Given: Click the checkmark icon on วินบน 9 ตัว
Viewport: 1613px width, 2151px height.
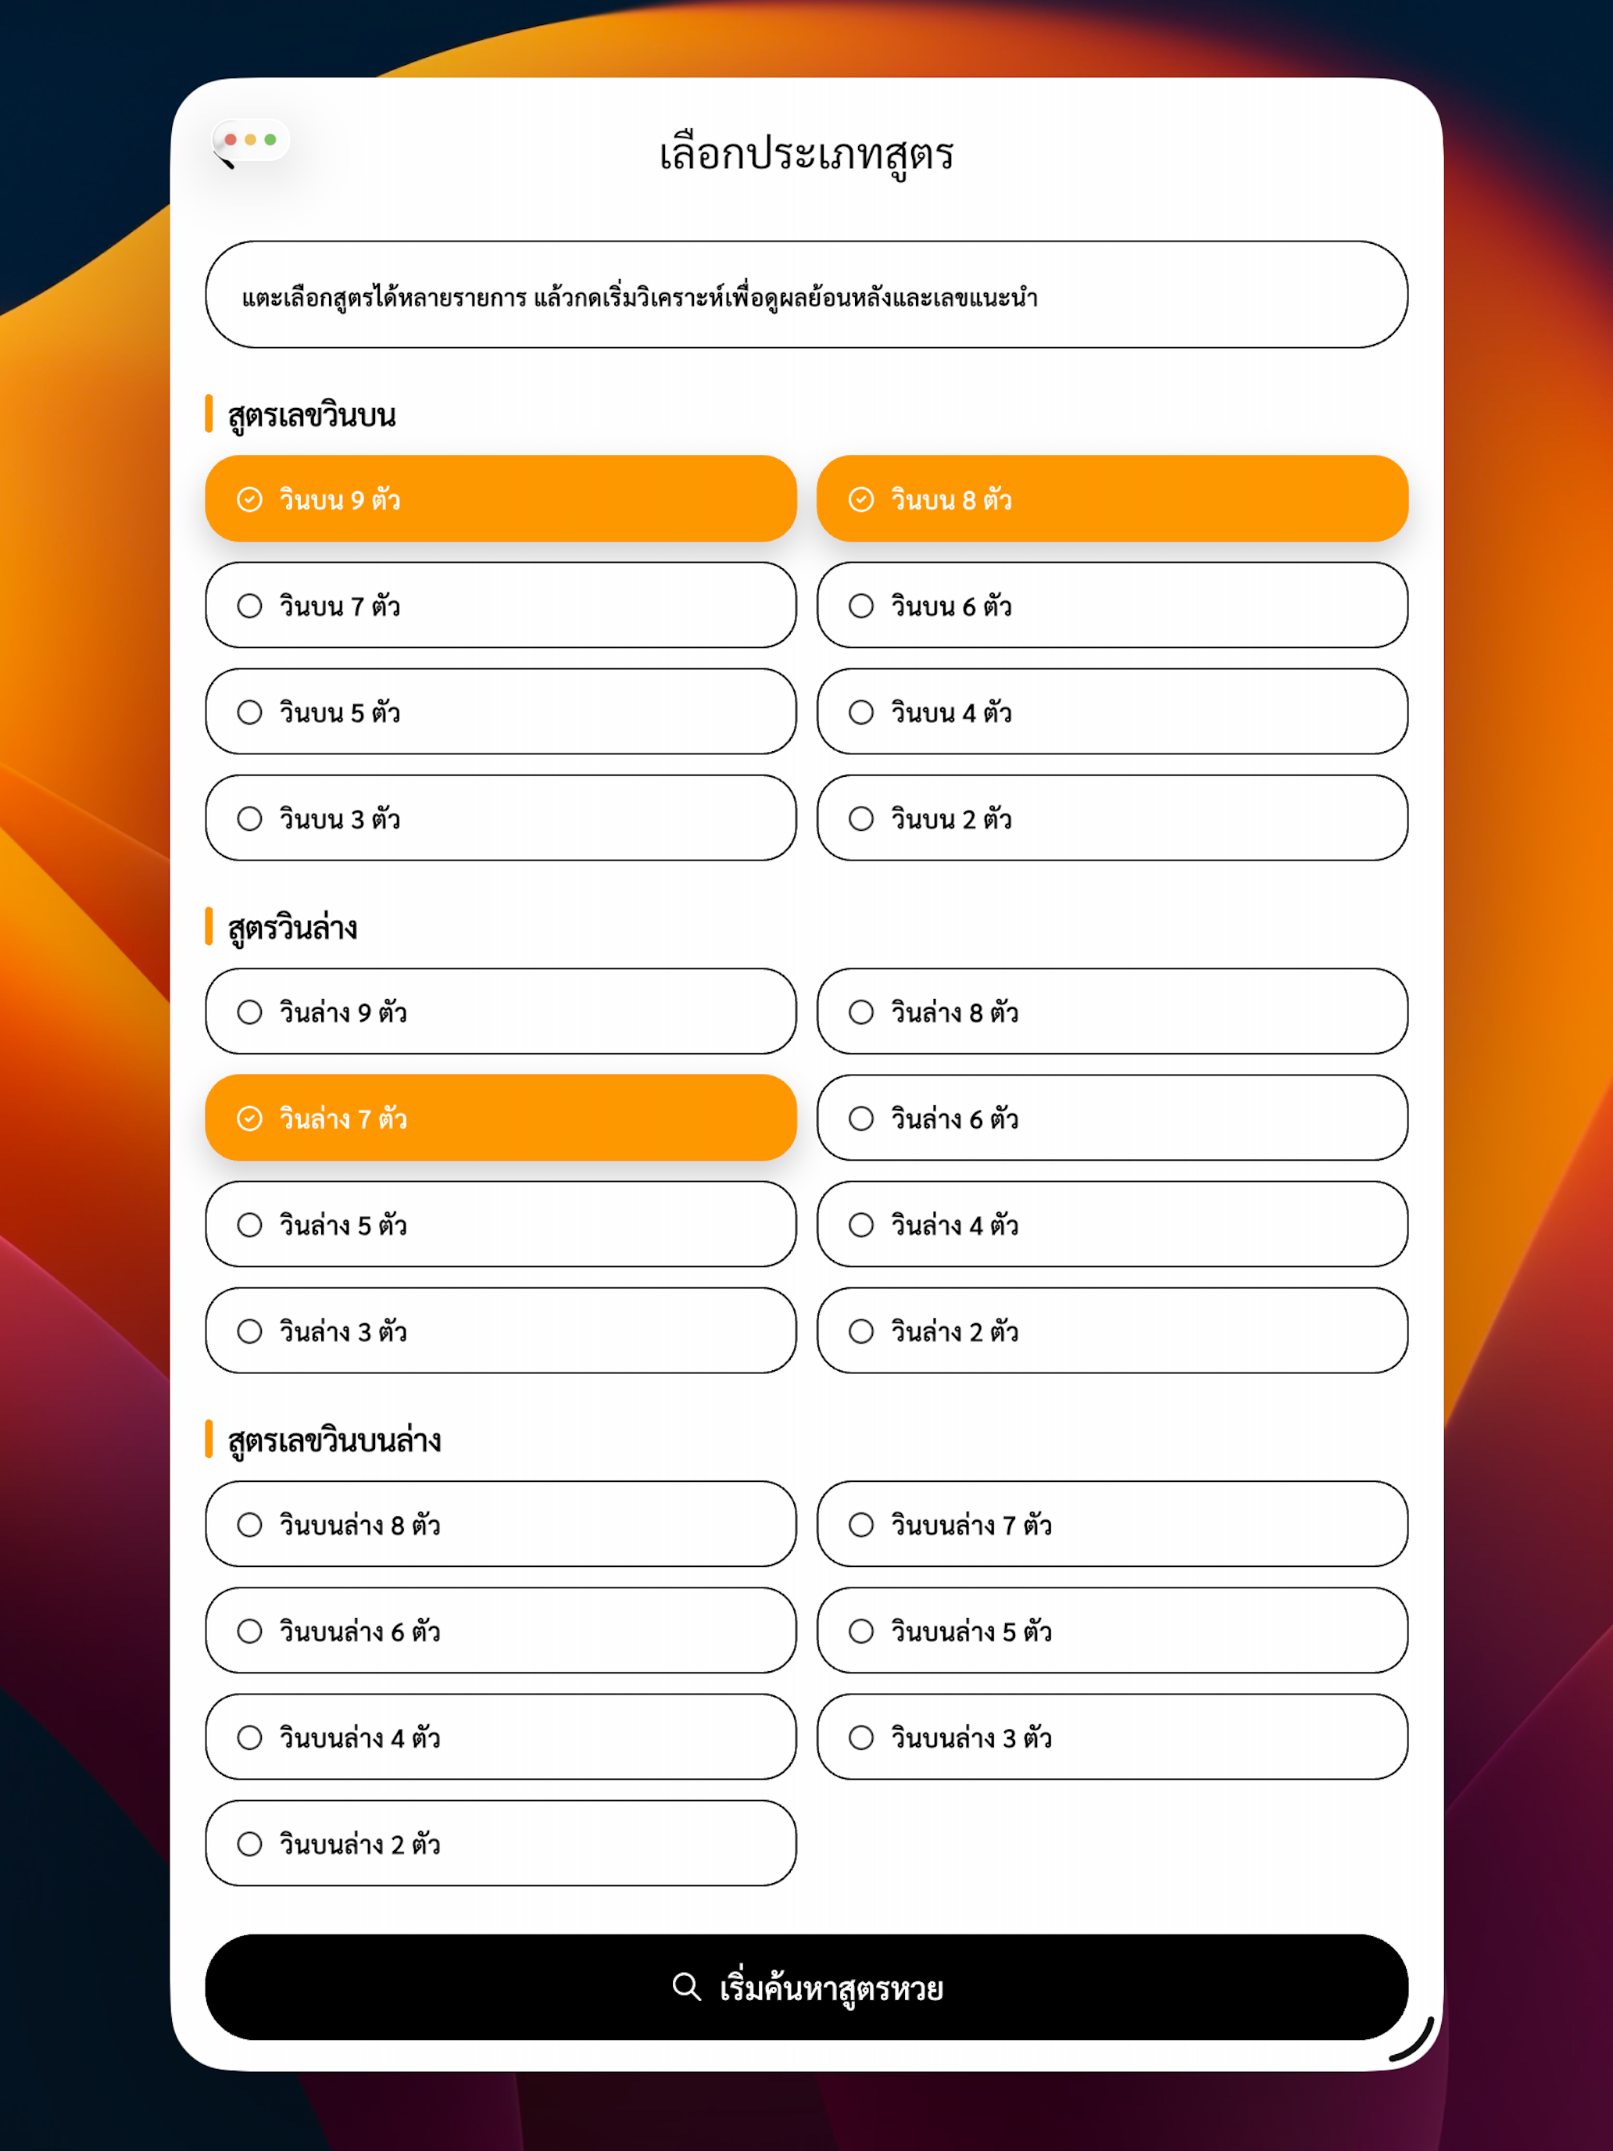Looking at the screenshot, I should click(250, 499).
